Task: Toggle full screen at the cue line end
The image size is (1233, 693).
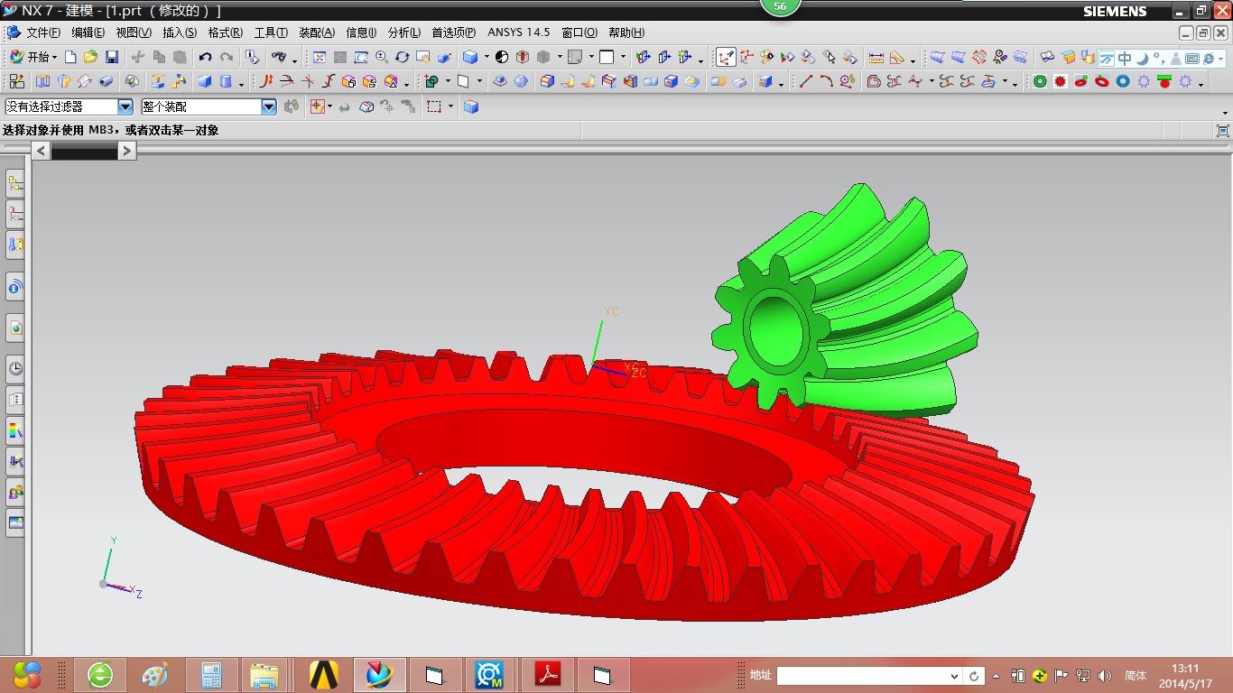Action: tap(1223, 130)
